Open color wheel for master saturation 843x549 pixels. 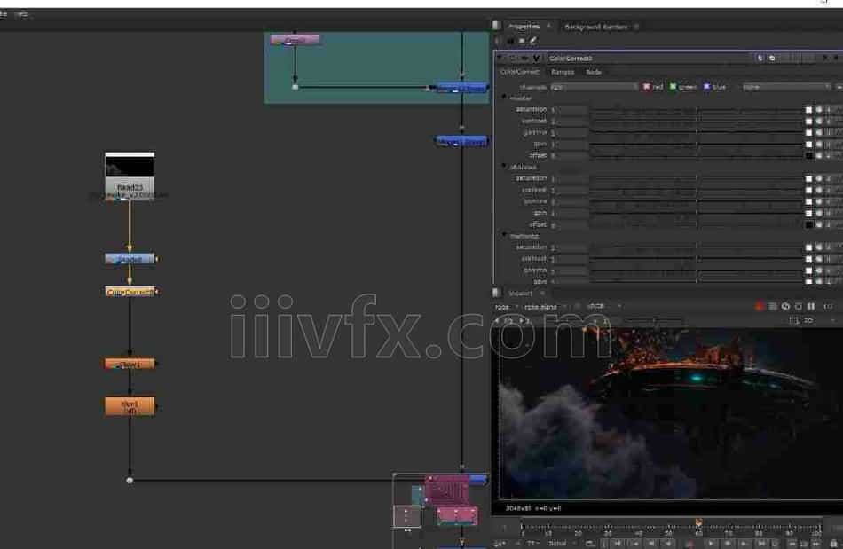(819, 110)
